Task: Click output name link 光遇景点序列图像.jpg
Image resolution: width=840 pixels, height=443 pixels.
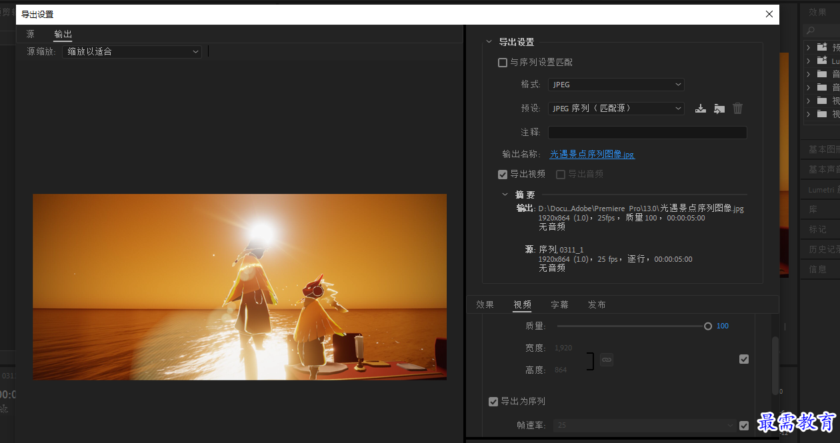Action: [x=592, y=154]
